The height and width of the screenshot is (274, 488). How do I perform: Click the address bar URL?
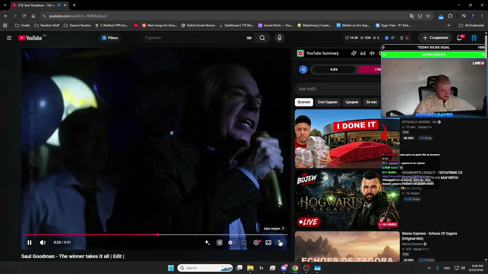click(78, 16)
